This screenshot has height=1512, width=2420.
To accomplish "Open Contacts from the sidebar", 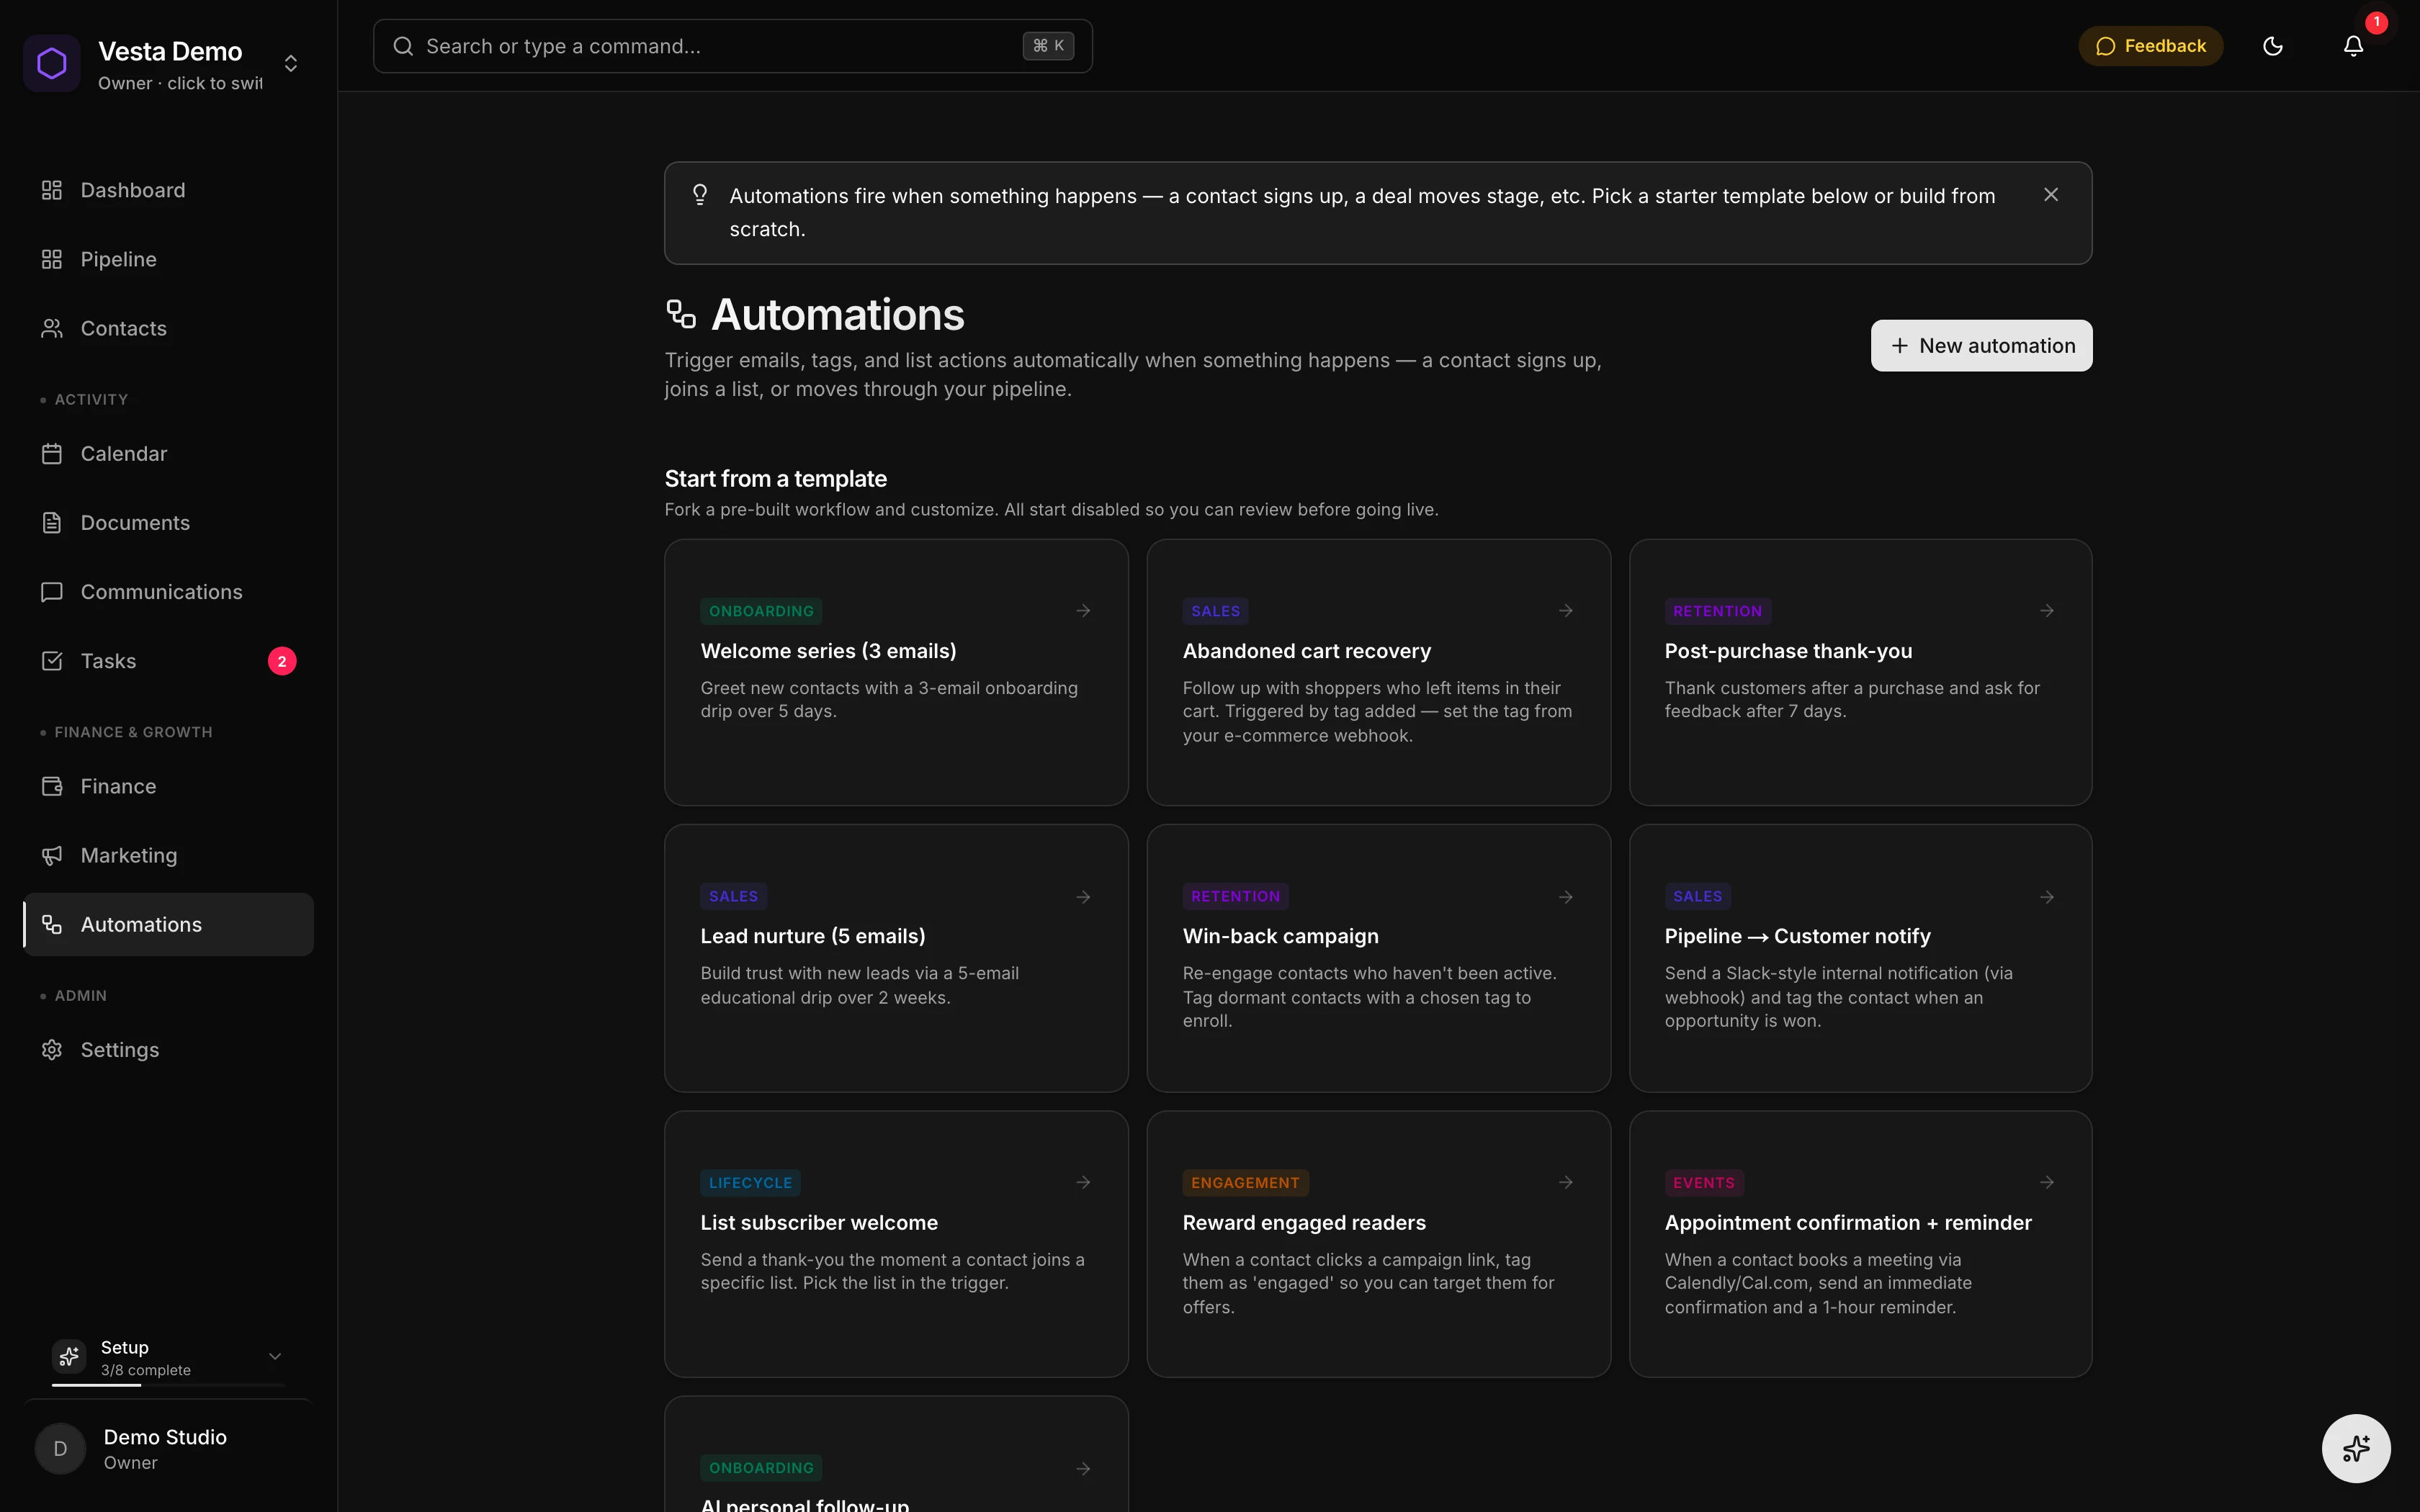I will (168, 328).
